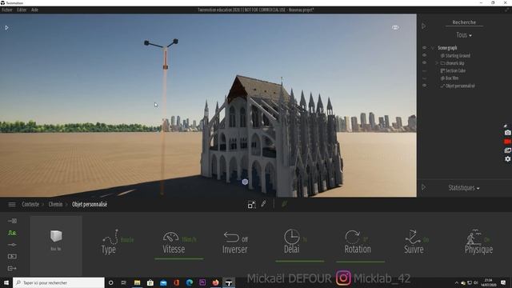Expand the chonork skp folder node

tap(437, 63)
